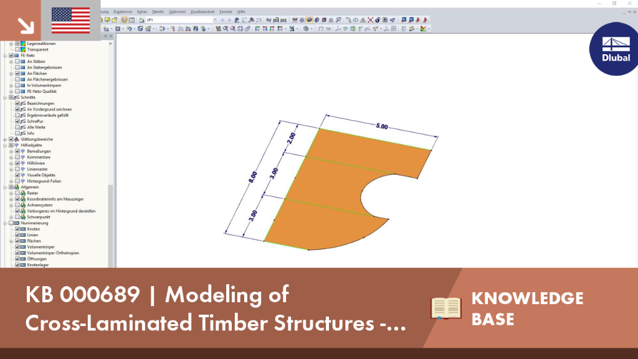Select the previous load case arrow

tap(222, 20)
